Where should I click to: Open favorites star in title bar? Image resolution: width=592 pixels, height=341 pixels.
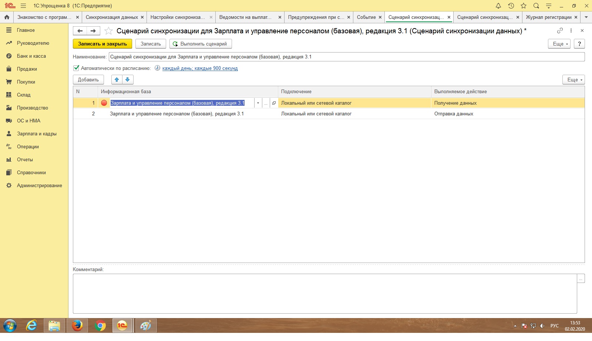(524, 6)
